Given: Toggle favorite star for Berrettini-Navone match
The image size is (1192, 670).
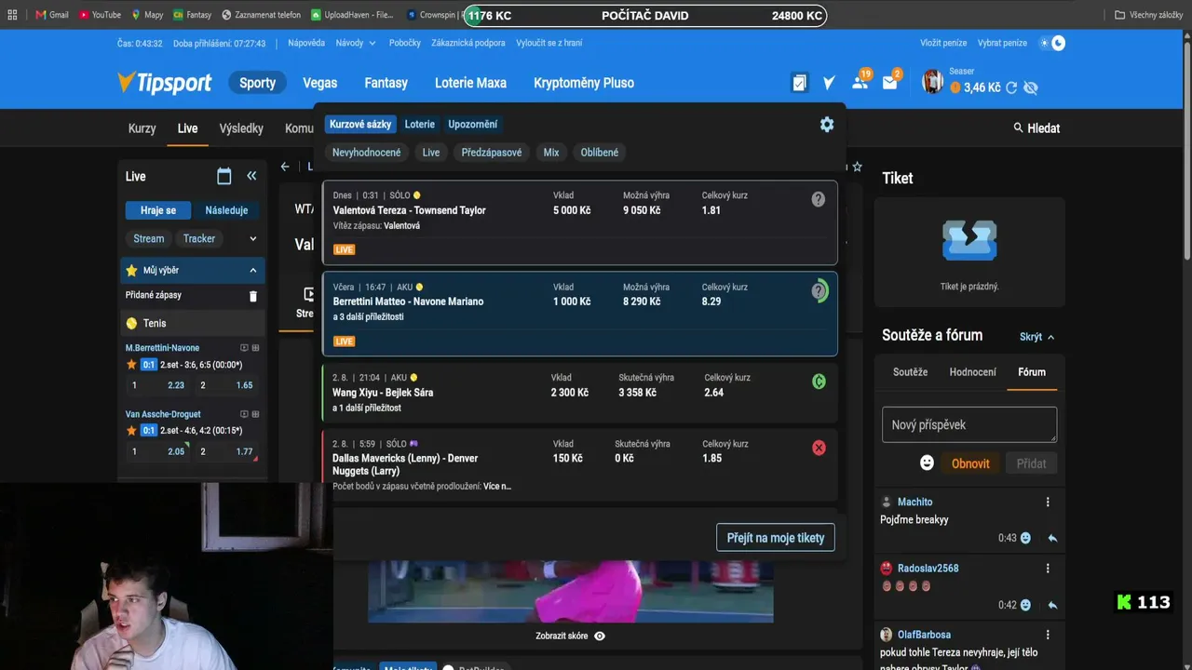Looking at the screenshot, I should (131, 364).
